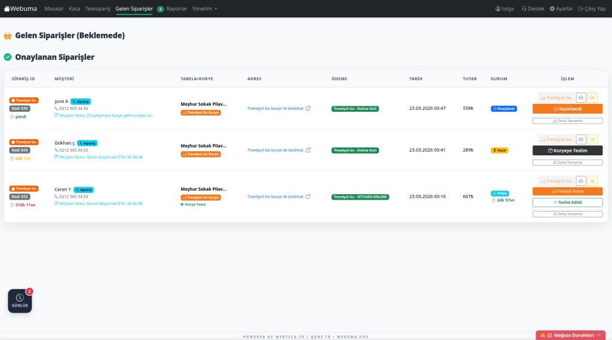Viewport: 612px width, 340px height.
Task: Click the print icon for order 015
Action: 581,97
